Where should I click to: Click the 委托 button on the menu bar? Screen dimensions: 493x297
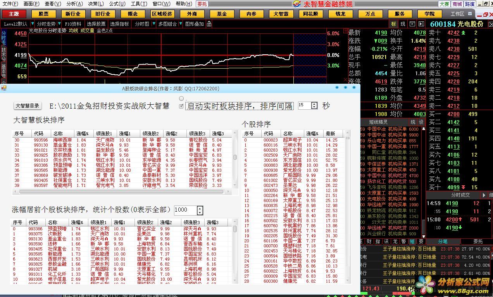(x=202, y=4)
